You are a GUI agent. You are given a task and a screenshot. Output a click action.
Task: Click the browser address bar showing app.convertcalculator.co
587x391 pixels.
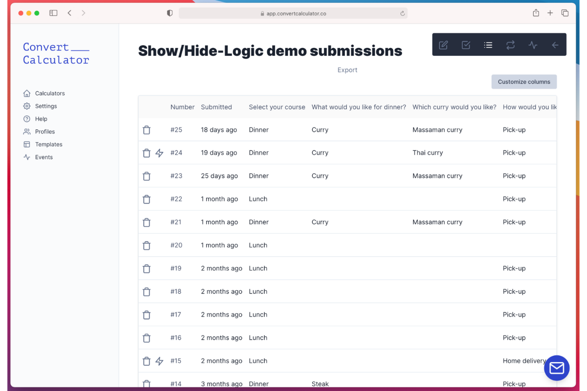point(293,13)
